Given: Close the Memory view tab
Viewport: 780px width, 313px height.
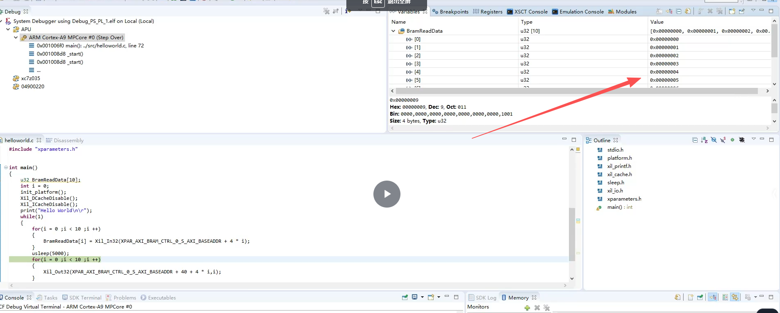Looking at the screenshot, I should (x=534, y=297).
